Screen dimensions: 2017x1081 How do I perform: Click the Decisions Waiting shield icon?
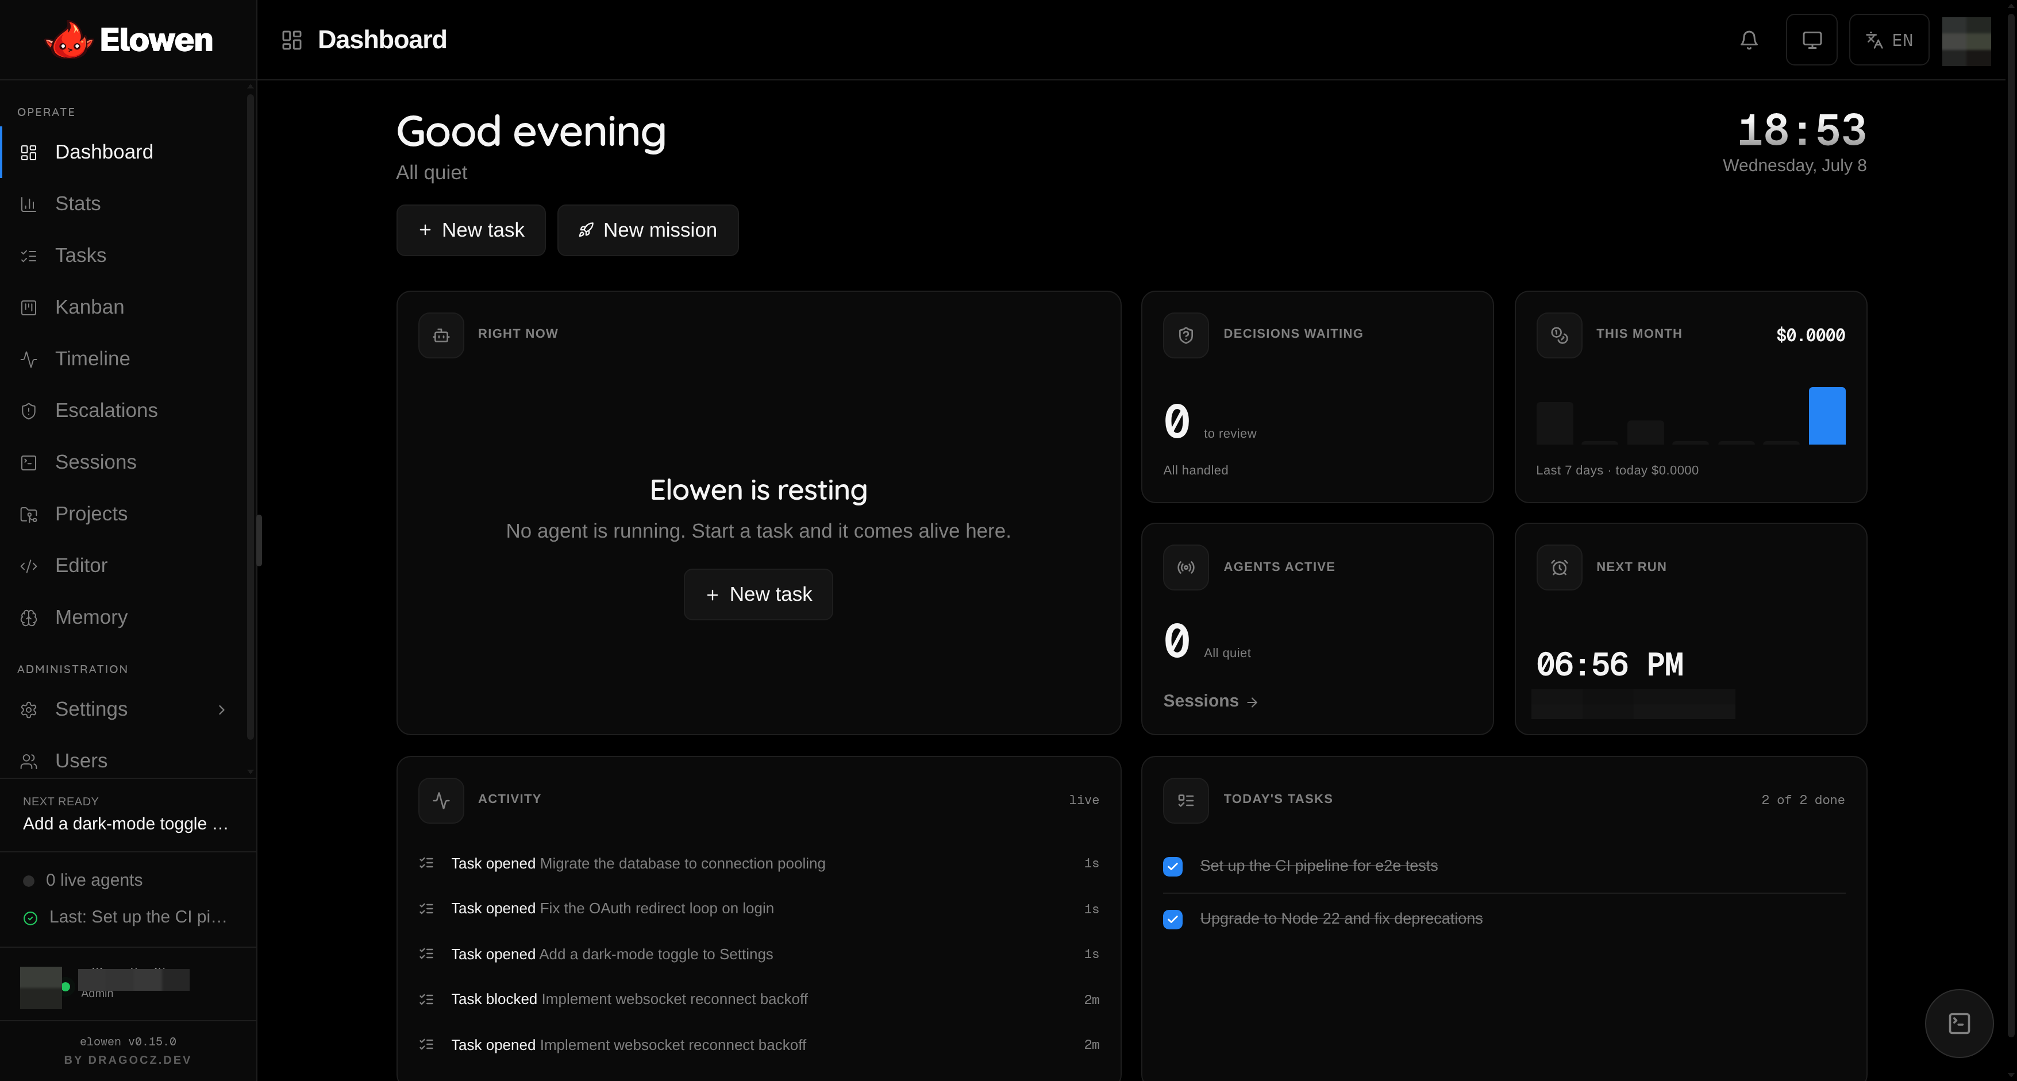(x=1185, y=335)
